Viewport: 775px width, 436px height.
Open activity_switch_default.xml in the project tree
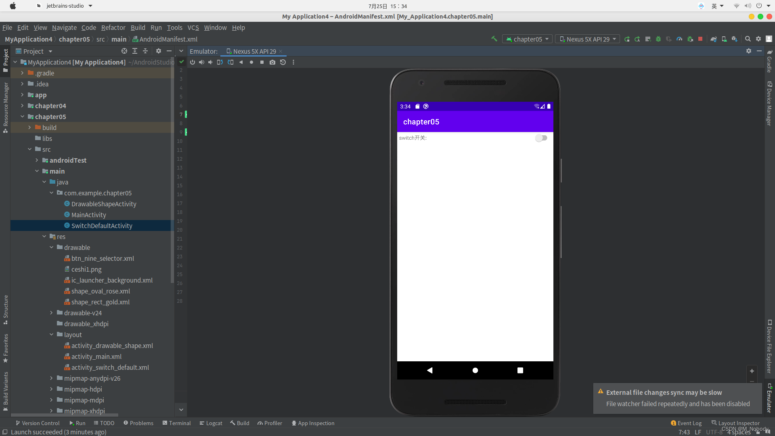[x=110, y=367]
